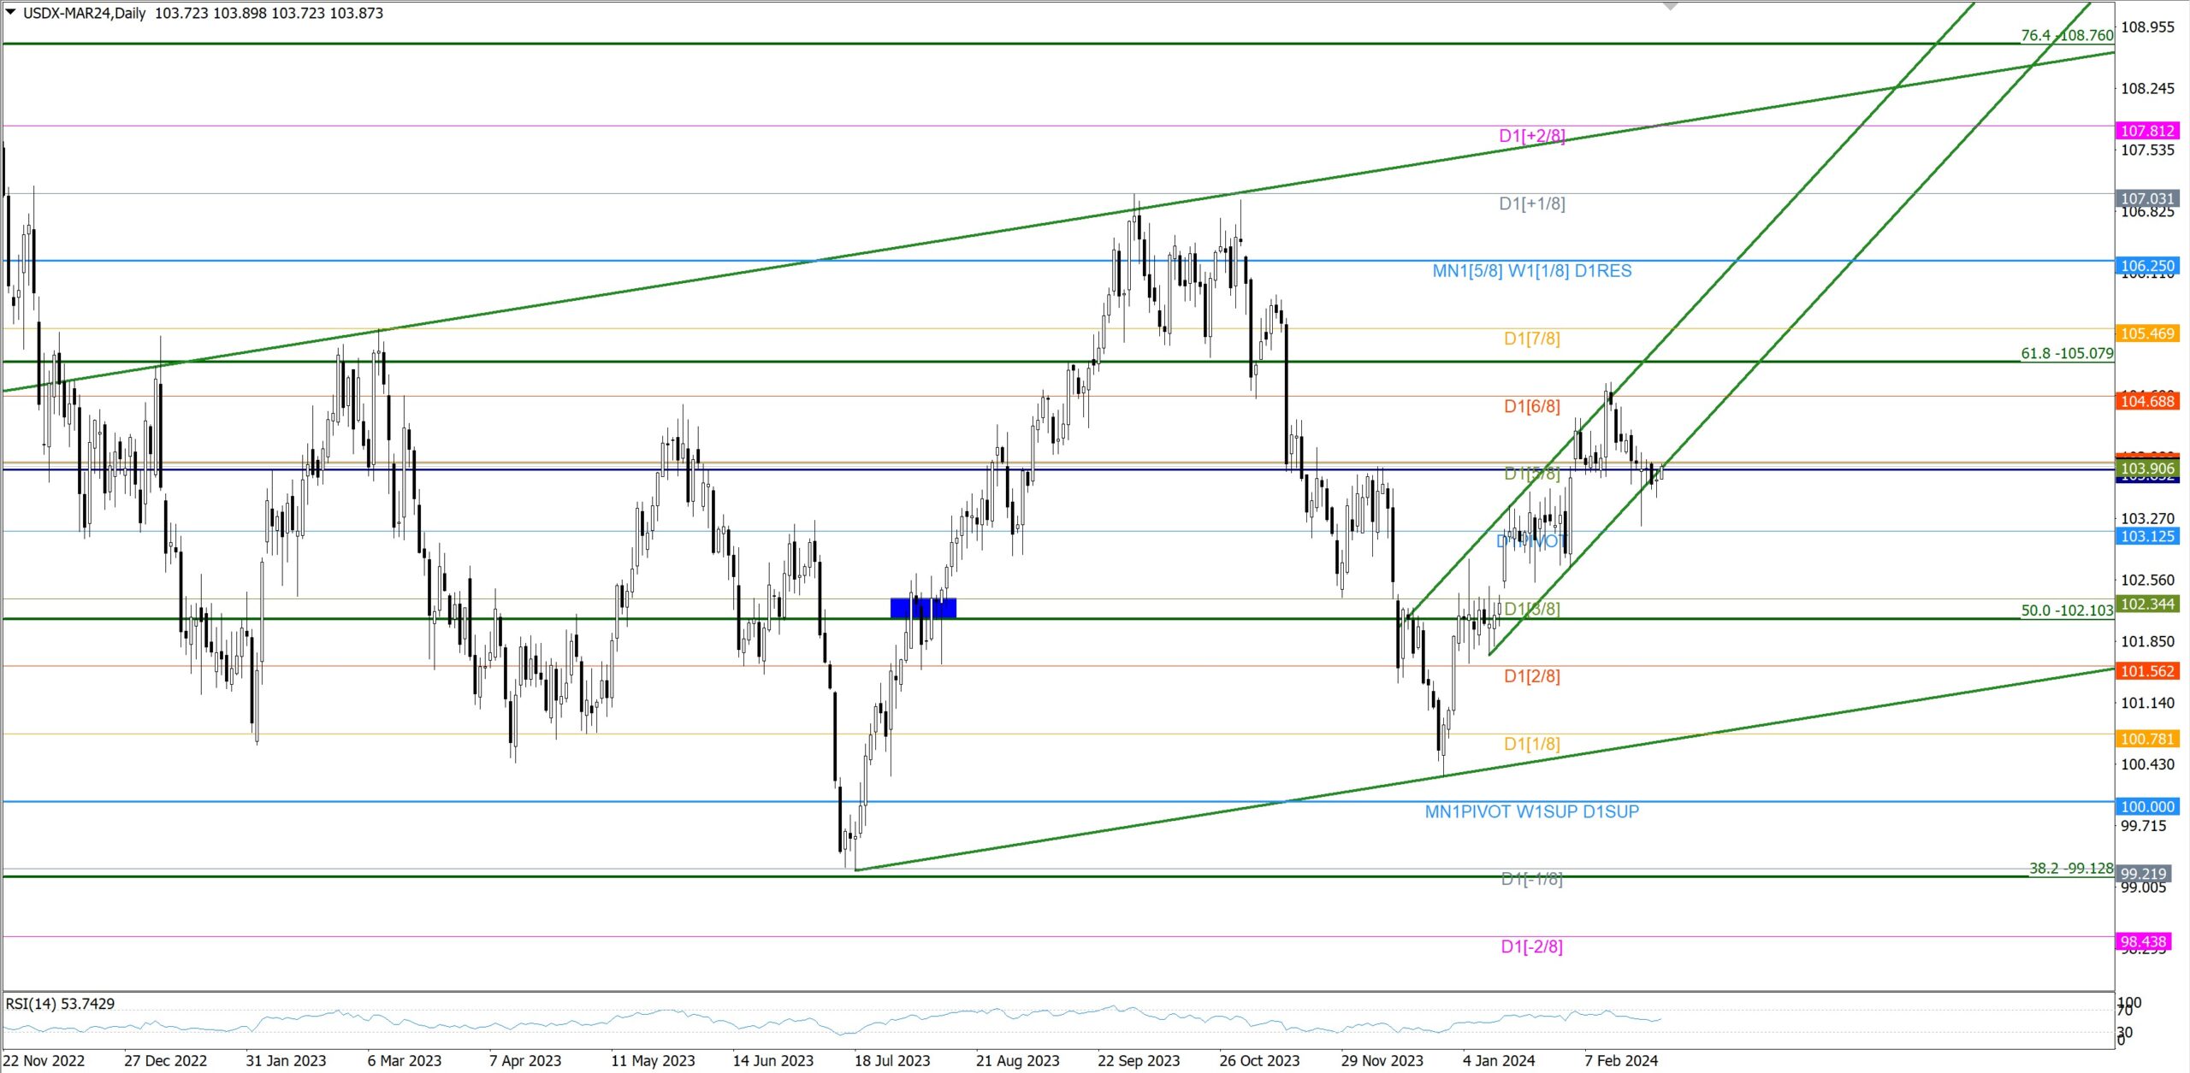Click the magenta 98.438 price tag
The width and height of the screenshot is (2190, 1073).
coord(2143,941)
